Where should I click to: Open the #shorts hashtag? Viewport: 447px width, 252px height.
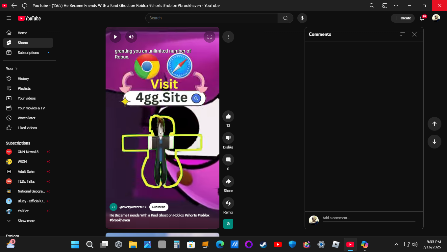pos(191,215)
